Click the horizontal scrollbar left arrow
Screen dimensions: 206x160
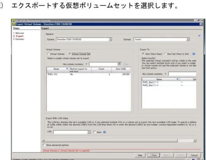tap(43, 141)
